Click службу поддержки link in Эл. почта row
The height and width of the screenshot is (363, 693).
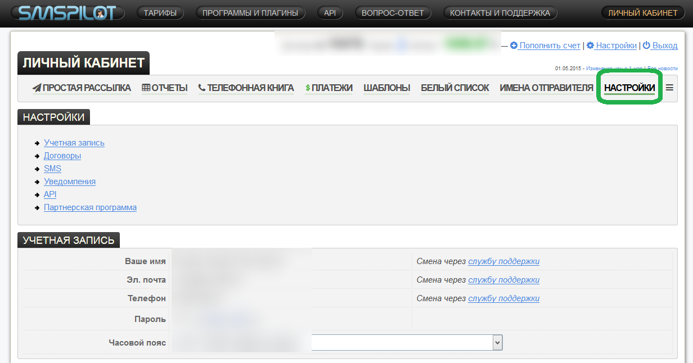click(x=503, y=280)
